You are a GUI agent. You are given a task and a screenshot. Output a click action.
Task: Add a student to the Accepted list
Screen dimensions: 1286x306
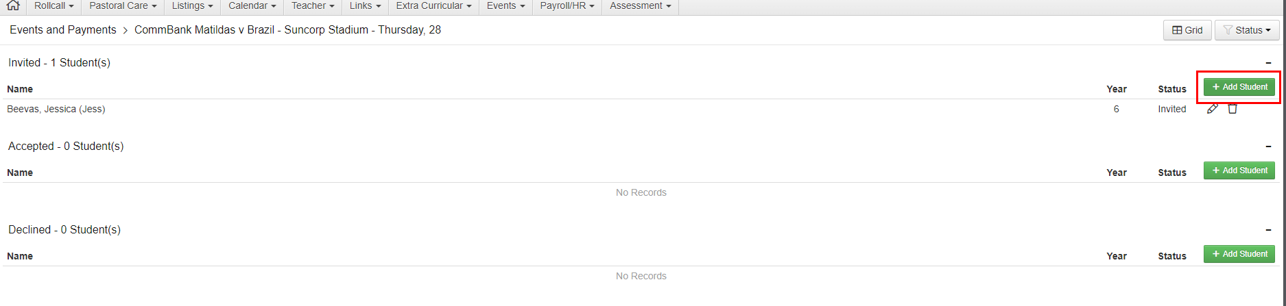1239,170
